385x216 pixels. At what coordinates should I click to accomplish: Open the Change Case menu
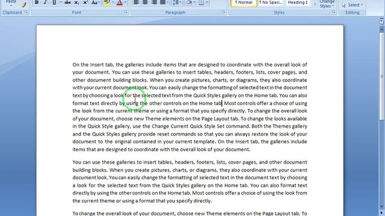pos(95,2)
